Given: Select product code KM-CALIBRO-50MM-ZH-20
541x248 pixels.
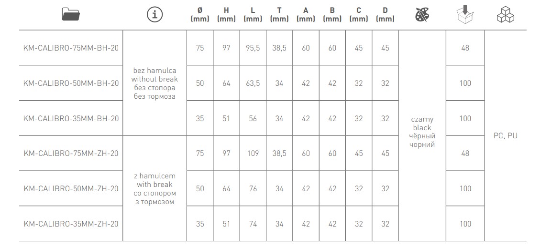Looking at the screenshot, I should [x=71, y=188].
